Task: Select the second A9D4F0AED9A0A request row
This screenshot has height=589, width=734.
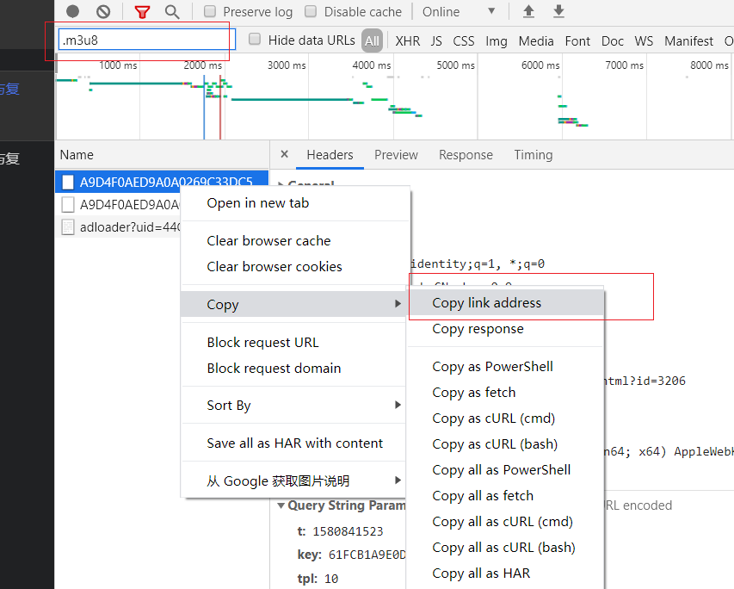Action: [x=118, y=204]
